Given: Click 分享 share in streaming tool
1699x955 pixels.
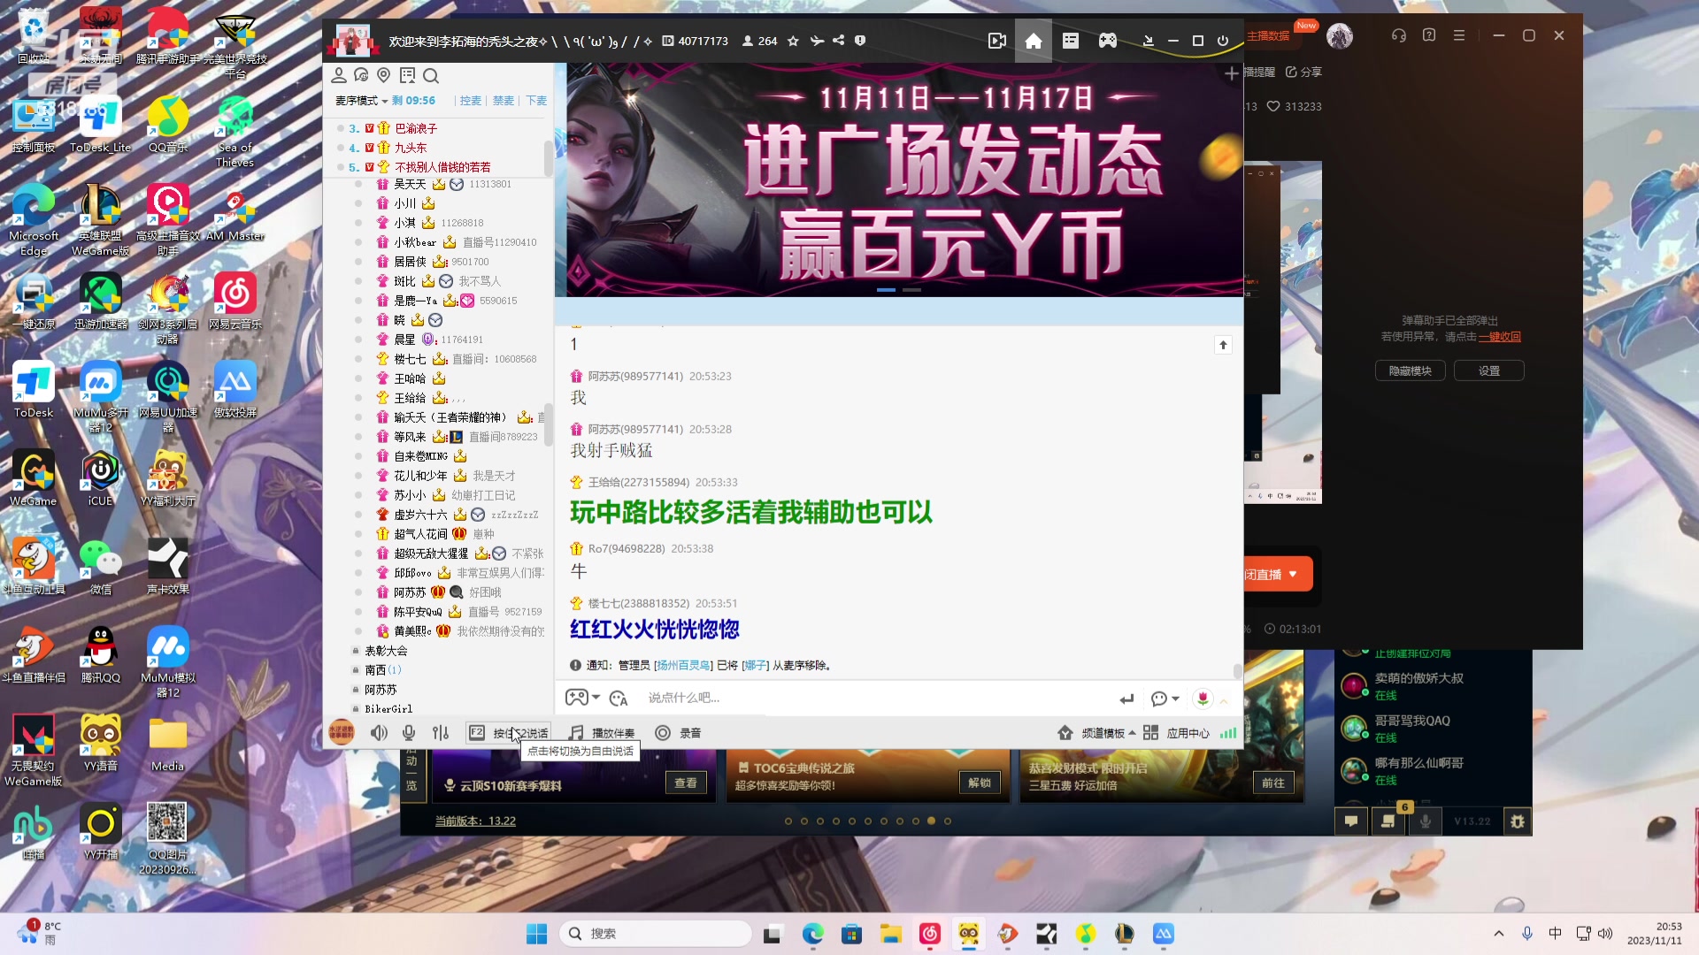Looking at the screenshot, I should tap(1303, 72).
